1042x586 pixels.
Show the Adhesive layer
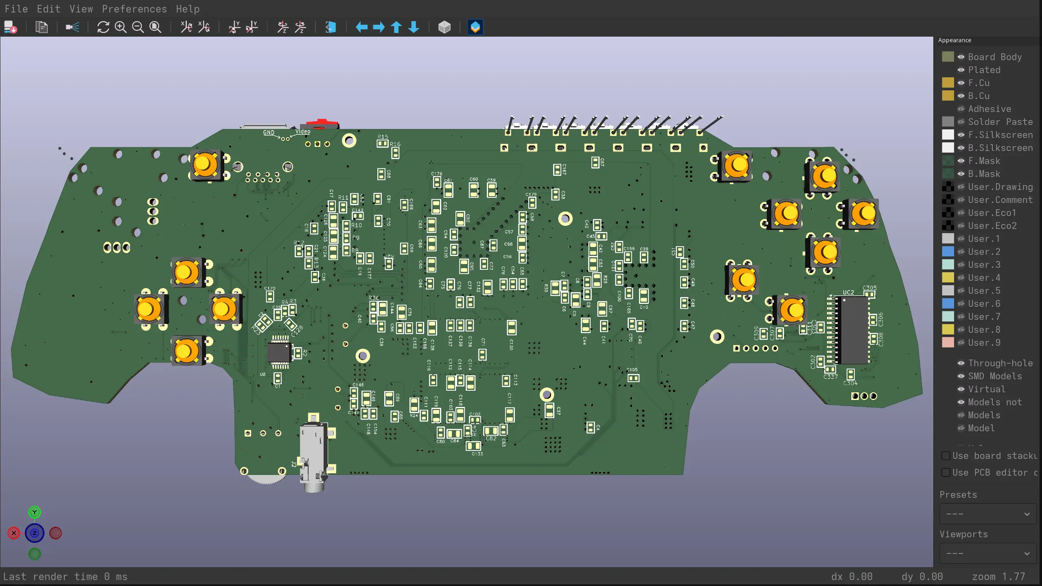(961, 109)
